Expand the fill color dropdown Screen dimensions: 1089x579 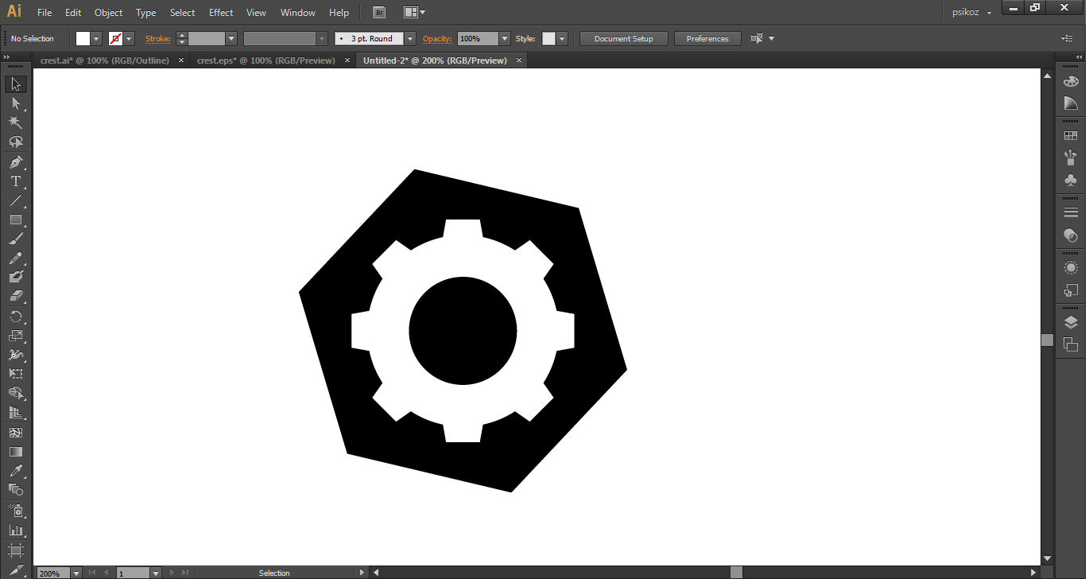point(97,39)
